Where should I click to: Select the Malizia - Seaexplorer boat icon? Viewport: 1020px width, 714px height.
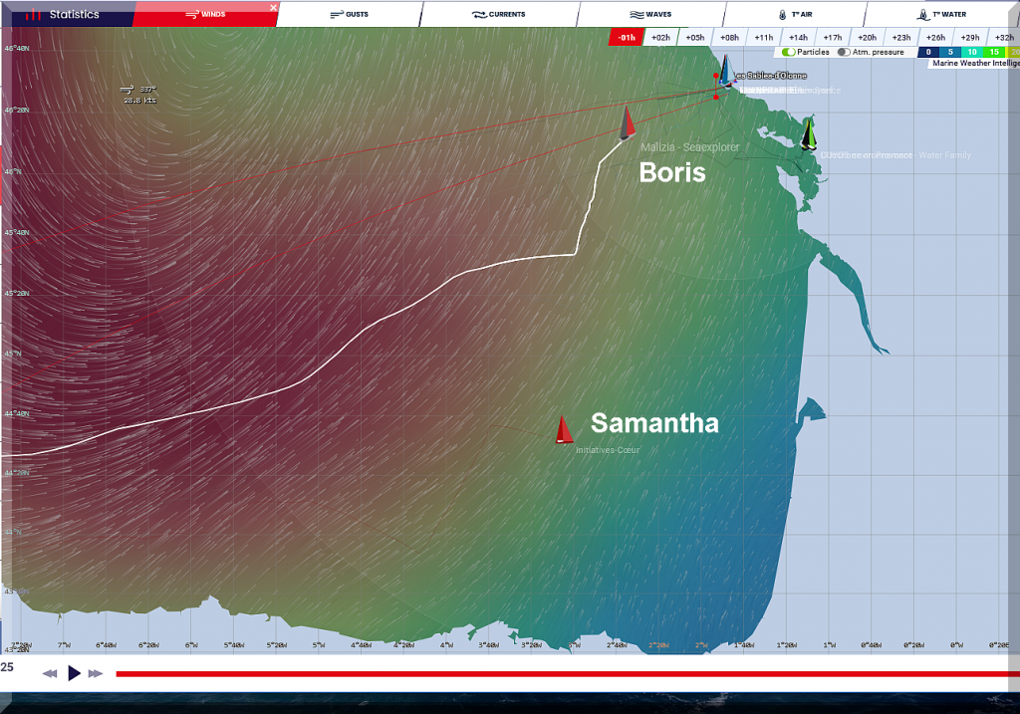(x=627, y=122)
